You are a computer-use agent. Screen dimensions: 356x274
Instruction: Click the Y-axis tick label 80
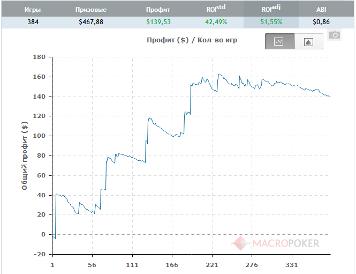(x=41, y=155)
